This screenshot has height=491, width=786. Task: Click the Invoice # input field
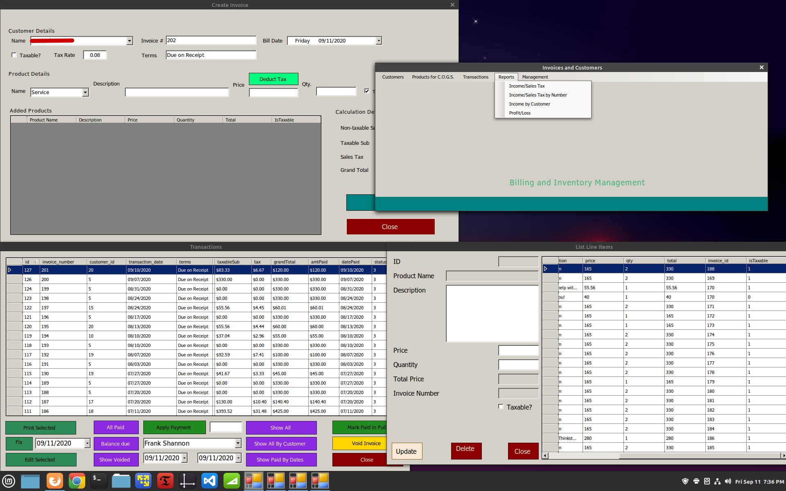[211, 41]
